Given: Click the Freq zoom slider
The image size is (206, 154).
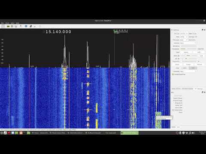Looking at the screenshot, I should [189, 61].
